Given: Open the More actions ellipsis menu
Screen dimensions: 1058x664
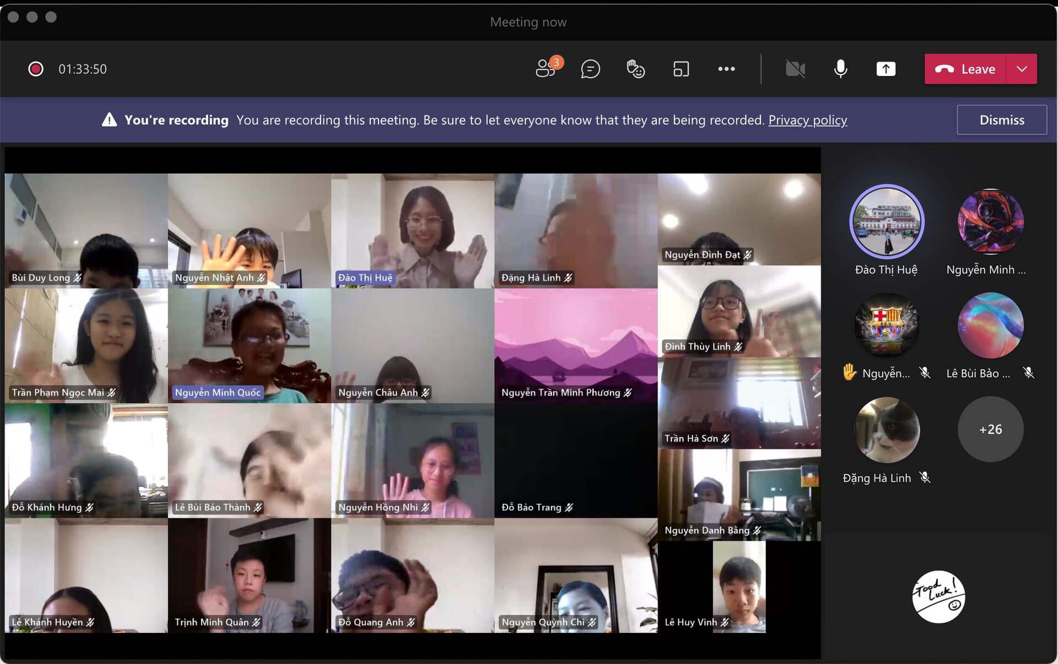Looking at the screenshot, I should pyautogui.click(x=726, y=69).
